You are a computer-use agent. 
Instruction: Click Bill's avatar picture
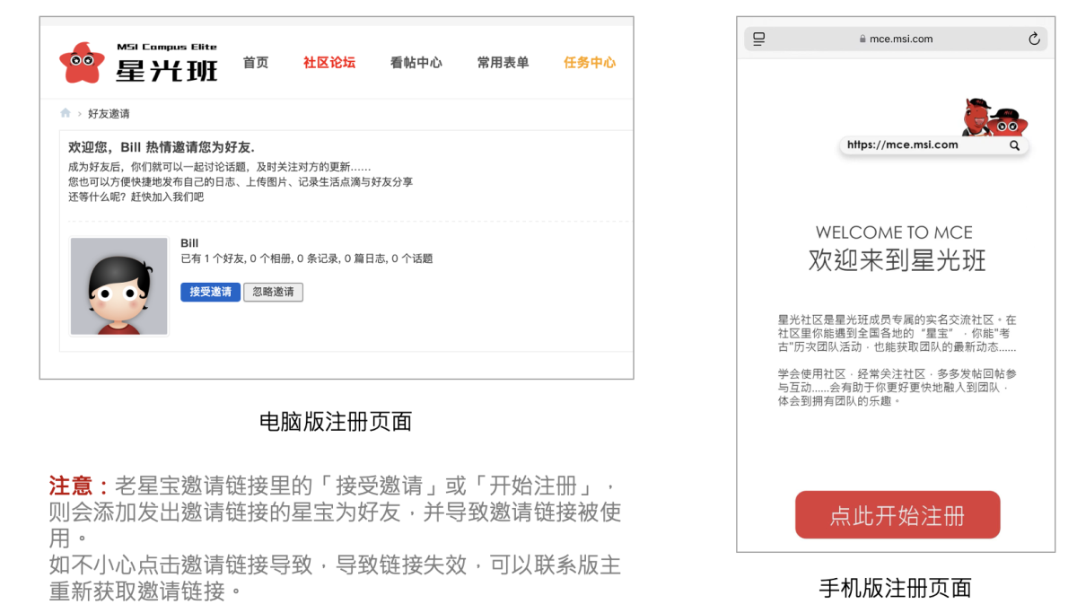[x=119, y=286]
